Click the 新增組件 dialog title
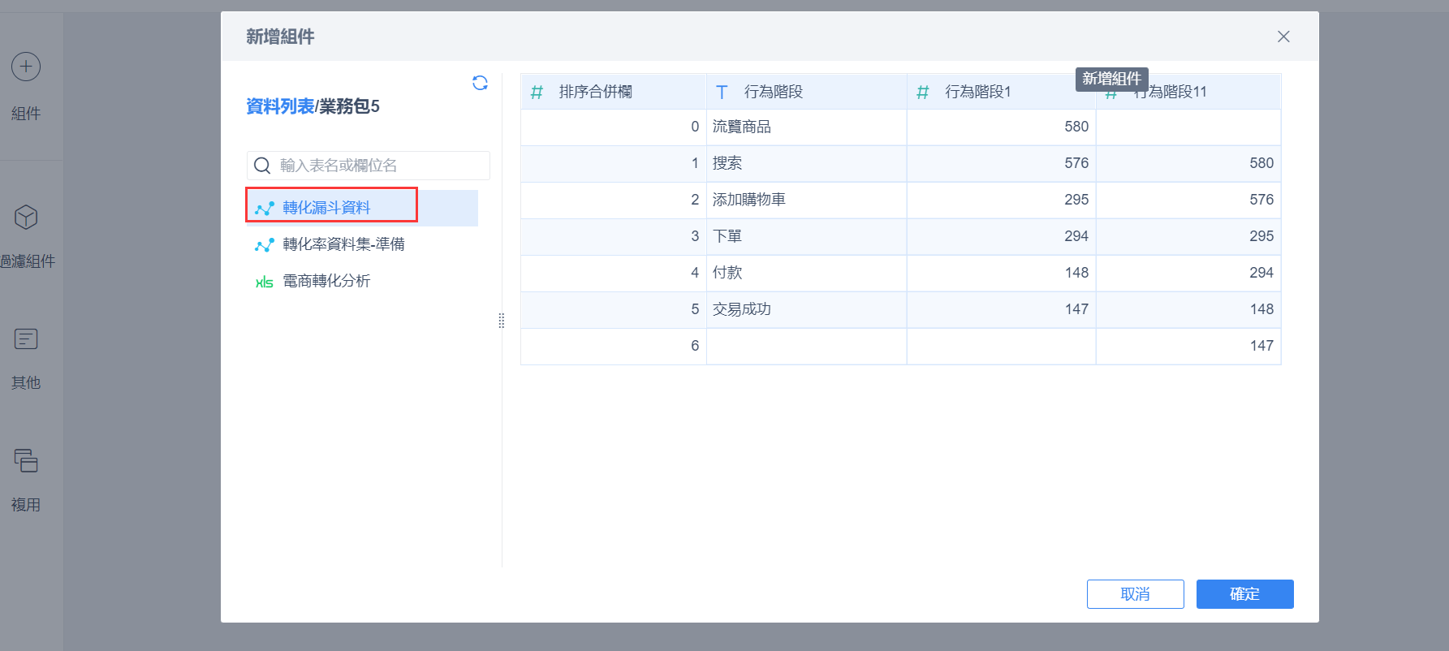The image size is (1449, 651). point(280,37)
